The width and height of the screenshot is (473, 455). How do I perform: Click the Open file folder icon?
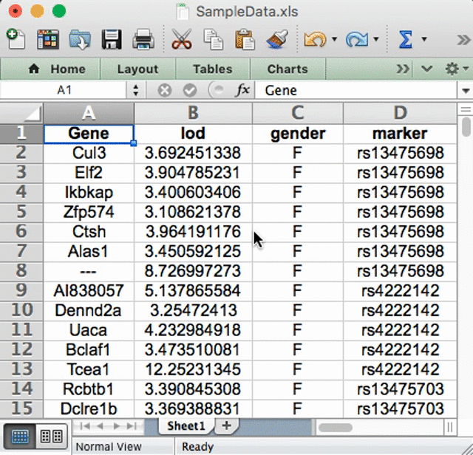point(80,39)
